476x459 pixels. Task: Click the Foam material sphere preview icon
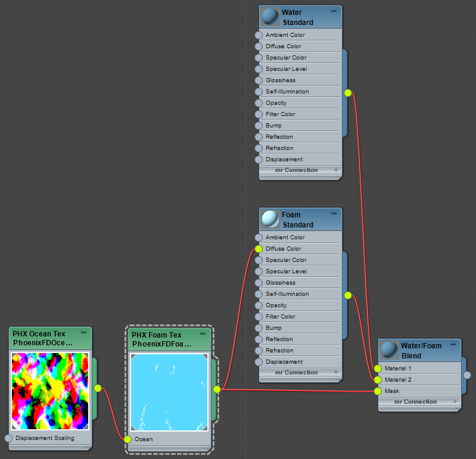point(270,219)
